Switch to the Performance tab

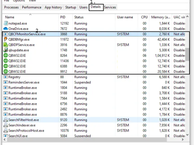(32, 7)
